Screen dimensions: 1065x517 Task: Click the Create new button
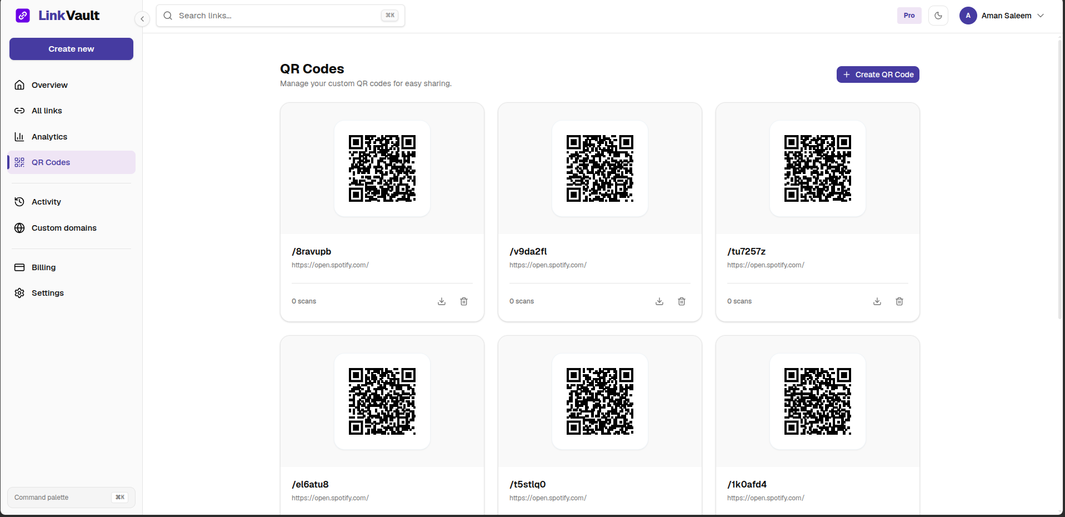coord(71,49)
